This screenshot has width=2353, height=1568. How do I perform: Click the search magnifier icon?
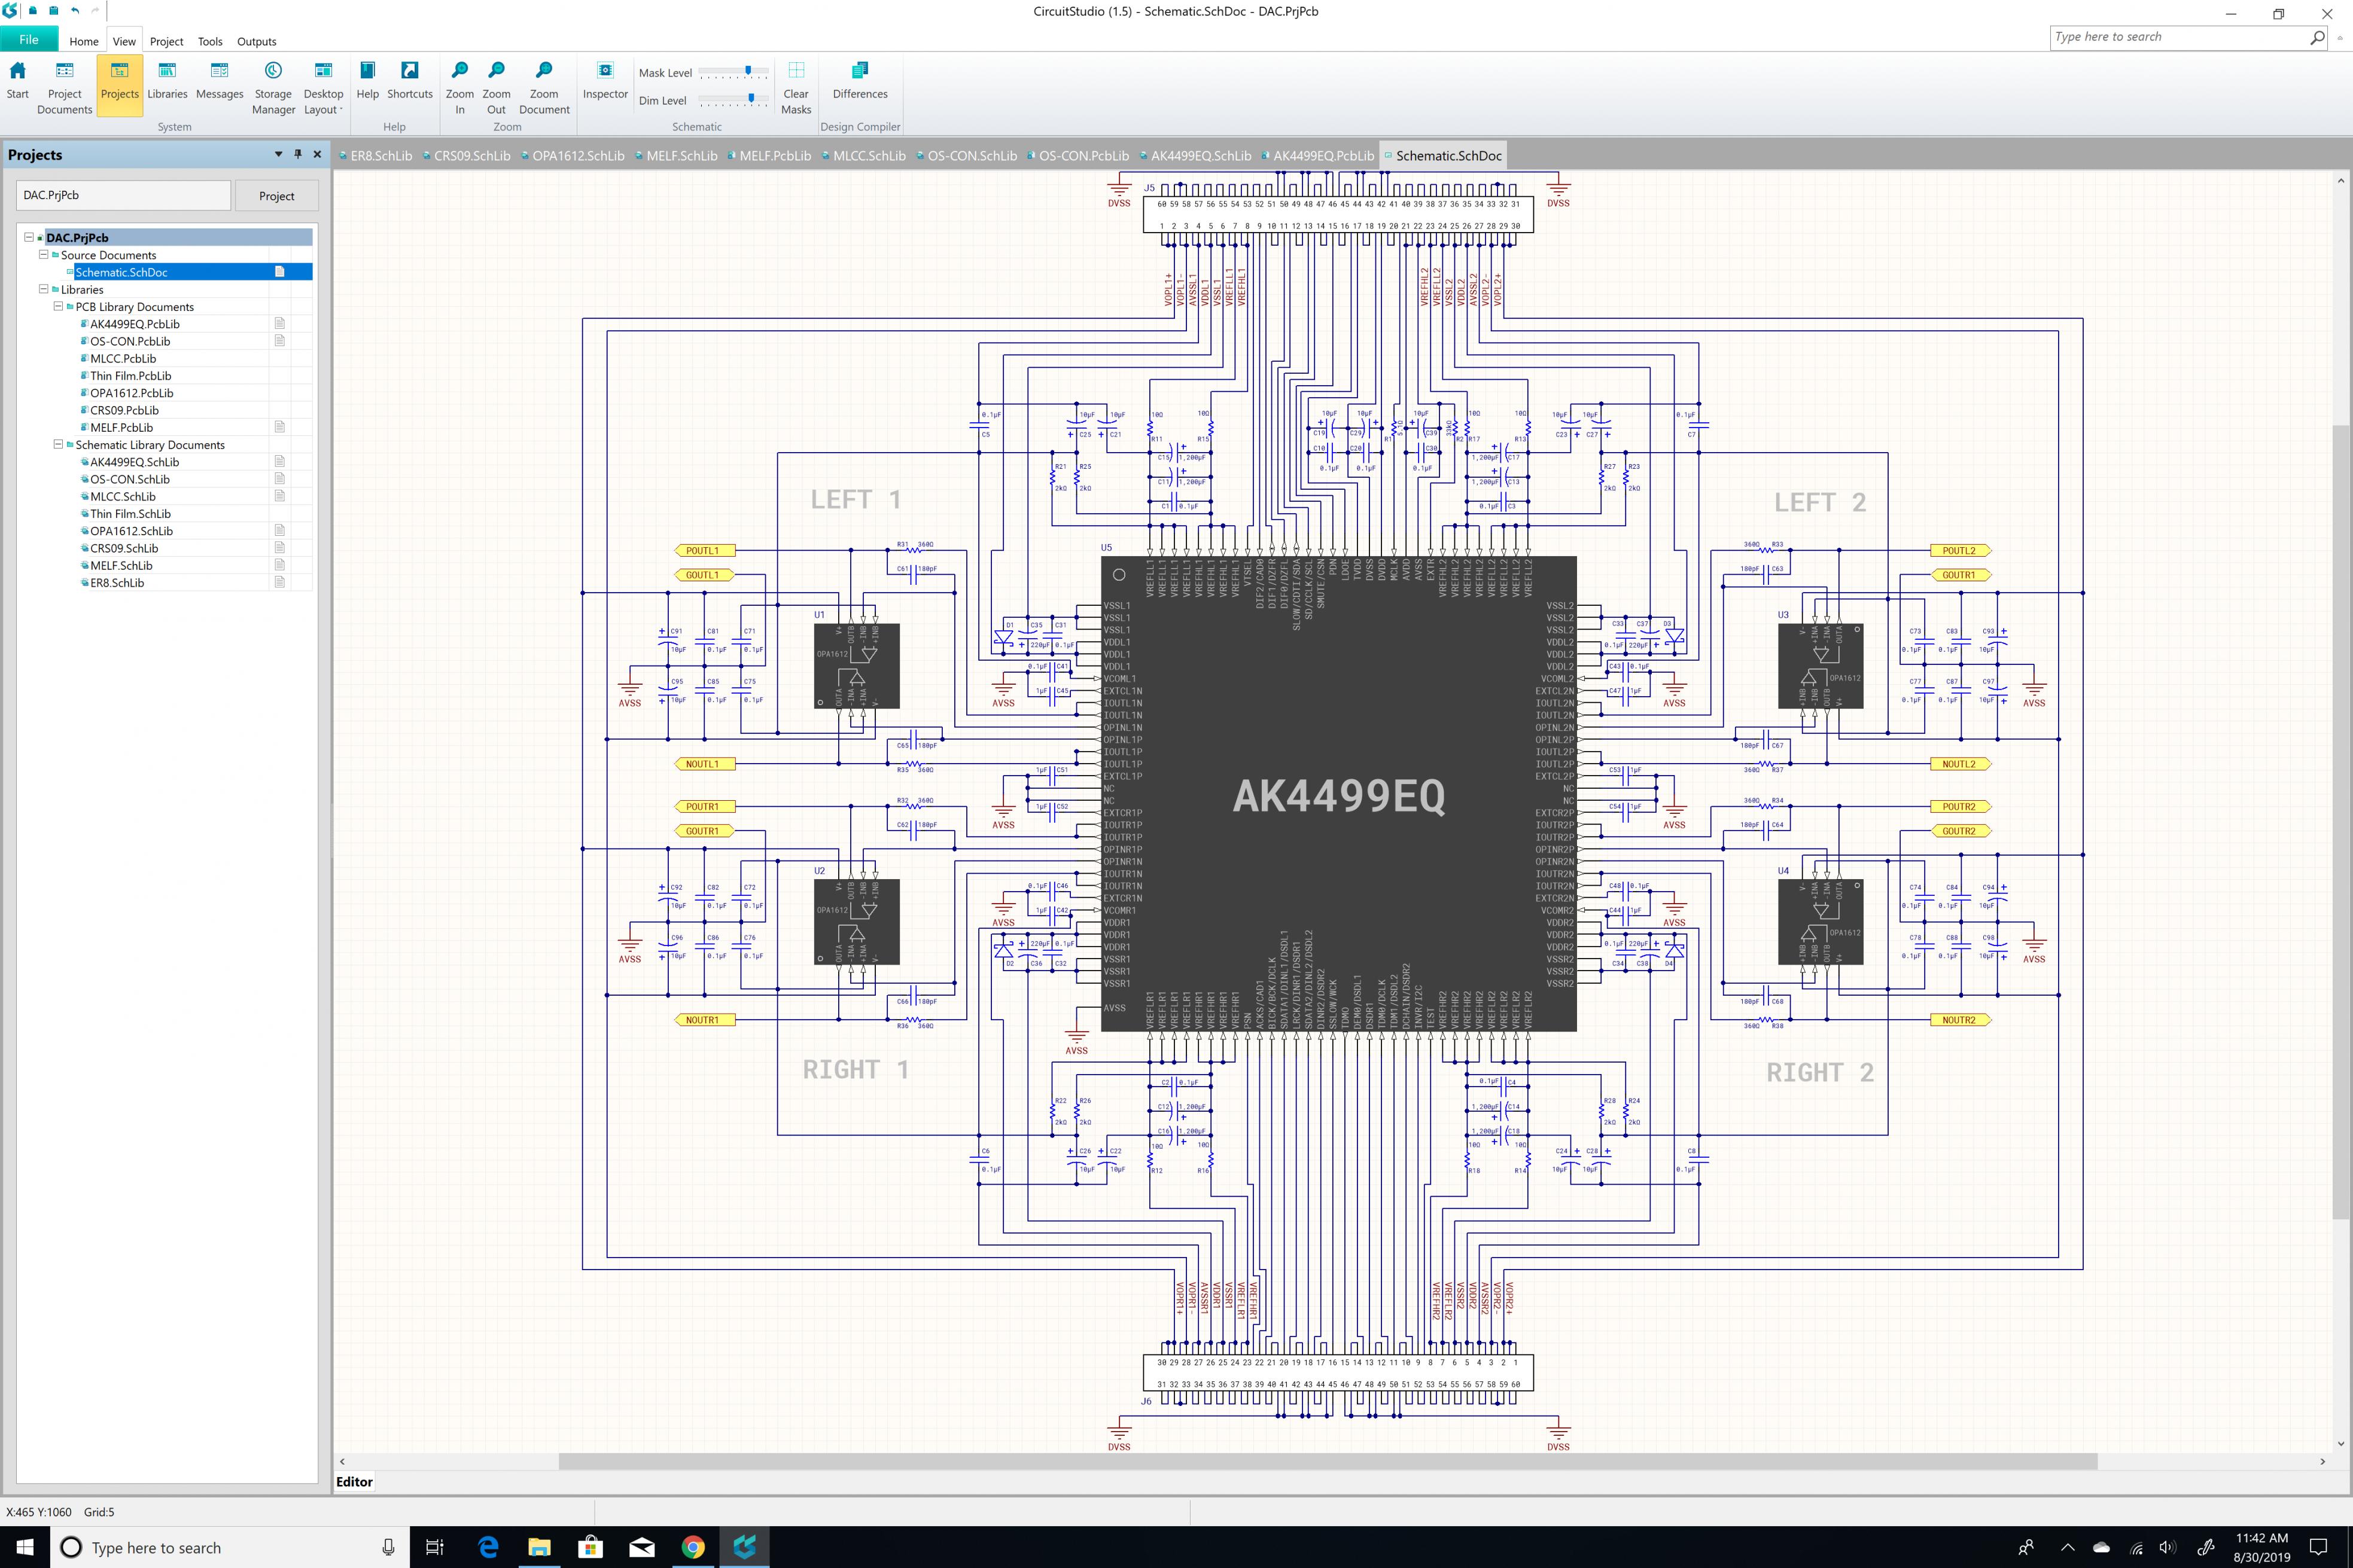pos(2317,37)
